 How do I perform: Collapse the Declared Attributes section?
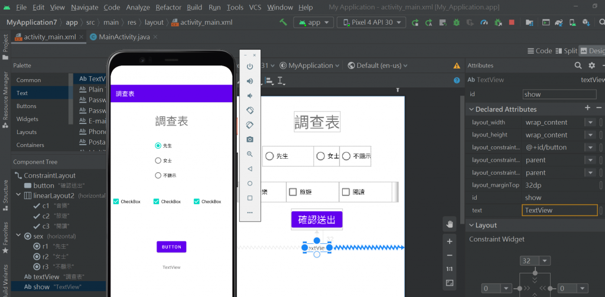[471, 110]
